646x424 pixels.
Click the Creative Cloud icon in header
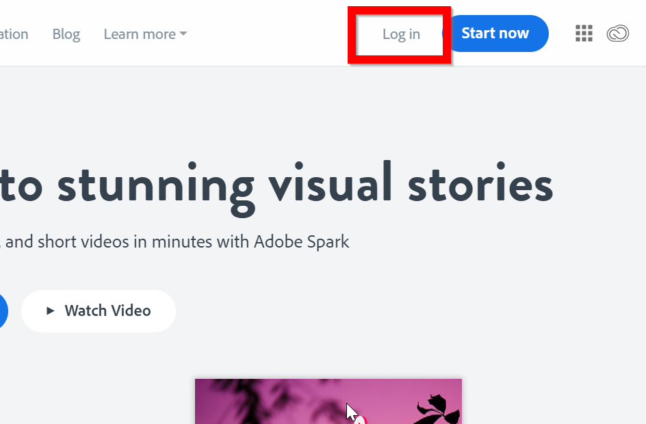tap(617, 34)
